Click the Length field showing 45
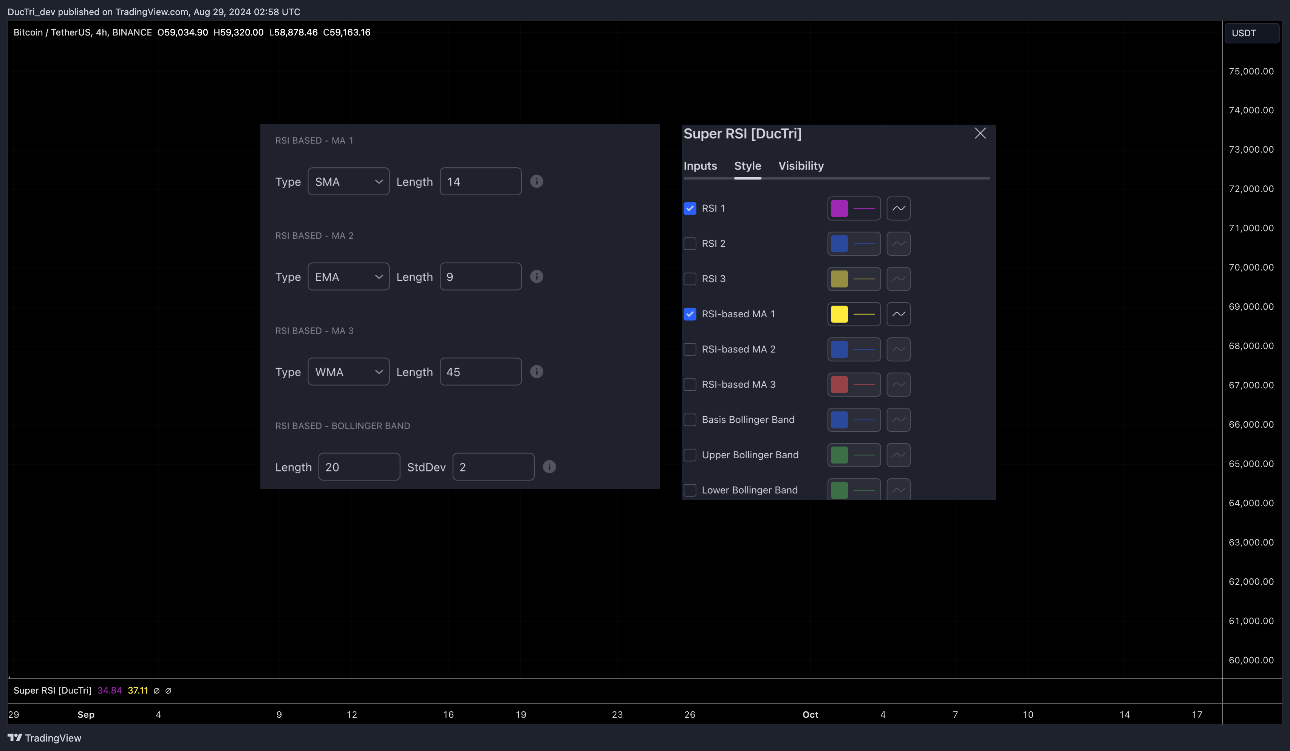Screen dimensions: 1290x751 coord(481,372)
